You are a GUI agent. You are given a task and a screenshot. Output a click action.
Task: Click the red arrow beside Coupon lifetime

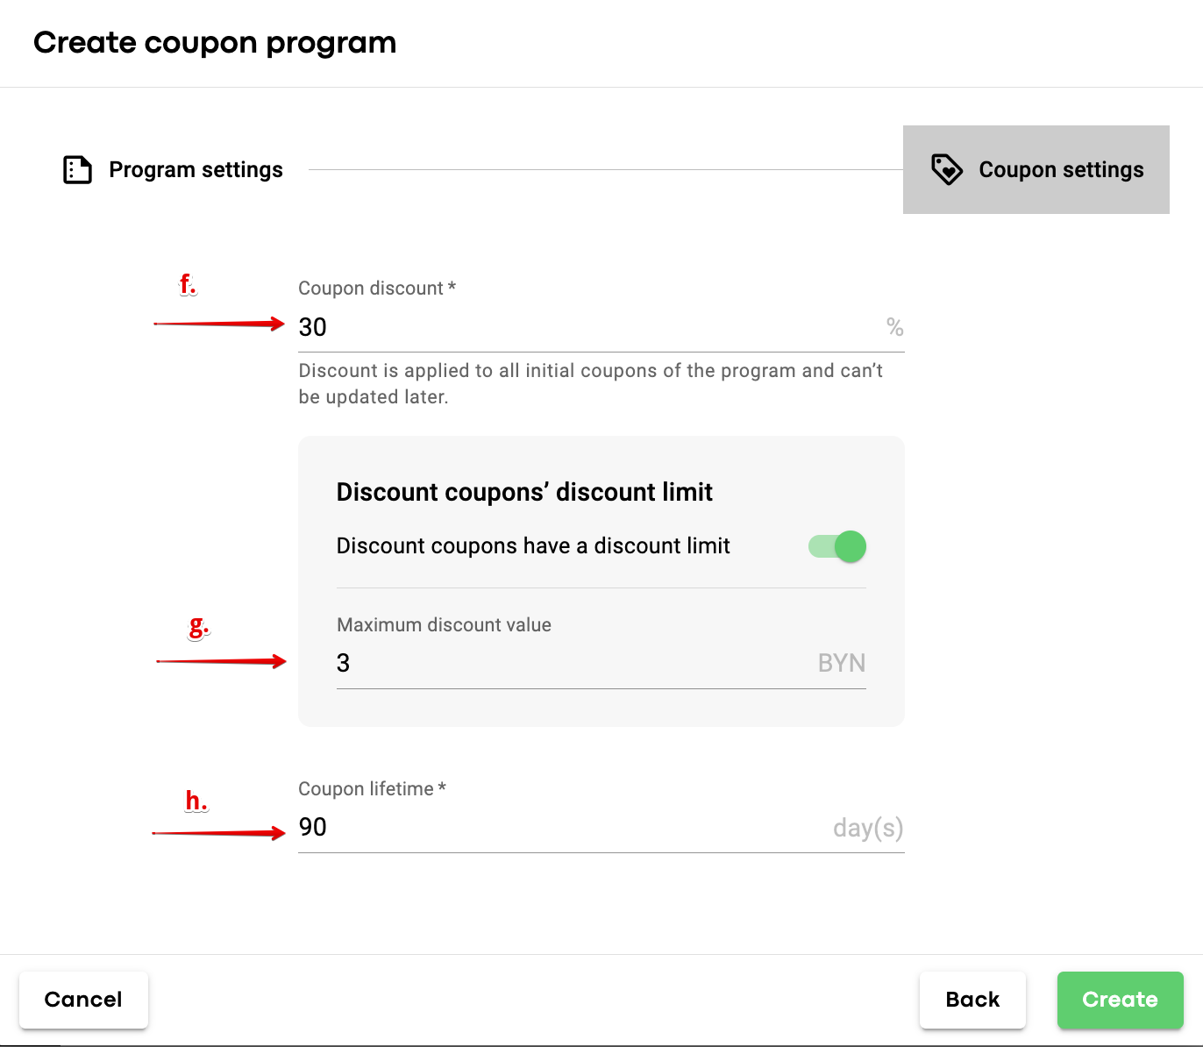tap(219, 833)
